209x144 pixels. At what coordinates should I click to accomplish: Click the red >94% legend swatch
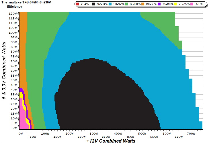pyautogui.click(x=78, y=4)
